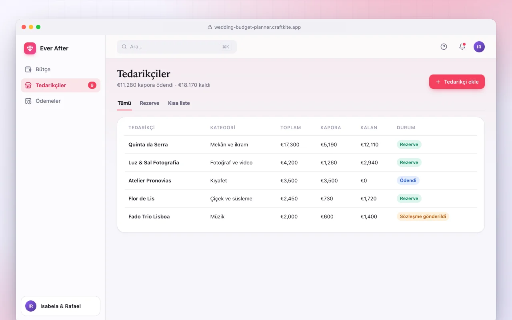The width and height of the screenshot is (512, 320).
Task: Go to Bütçe in the sidebar
Action: click(60, 69)
